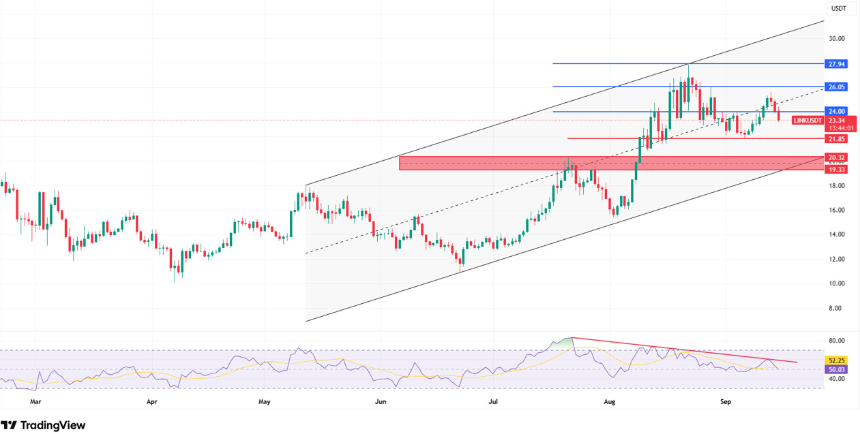Select the 21.85 support price label
The image size is (860, 434).
[836, 139]
